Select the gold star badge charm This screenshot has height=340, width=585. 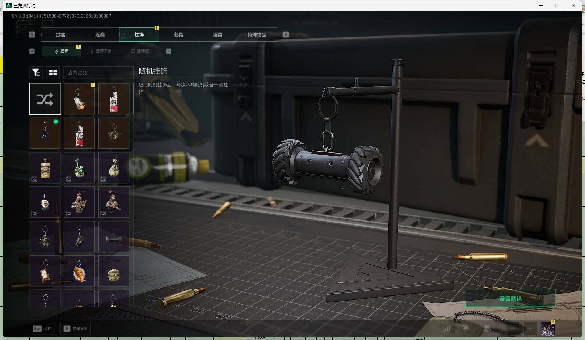(x=114, y=133)
